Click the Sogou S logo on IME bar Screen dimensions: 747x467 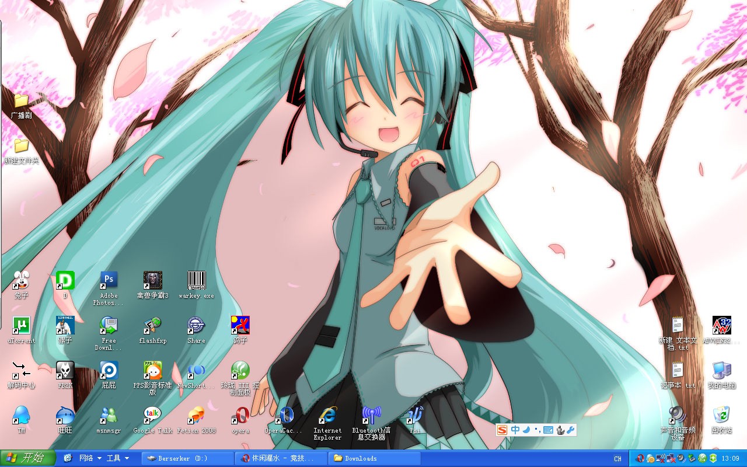pyautogui.click(x=502, y=430)
